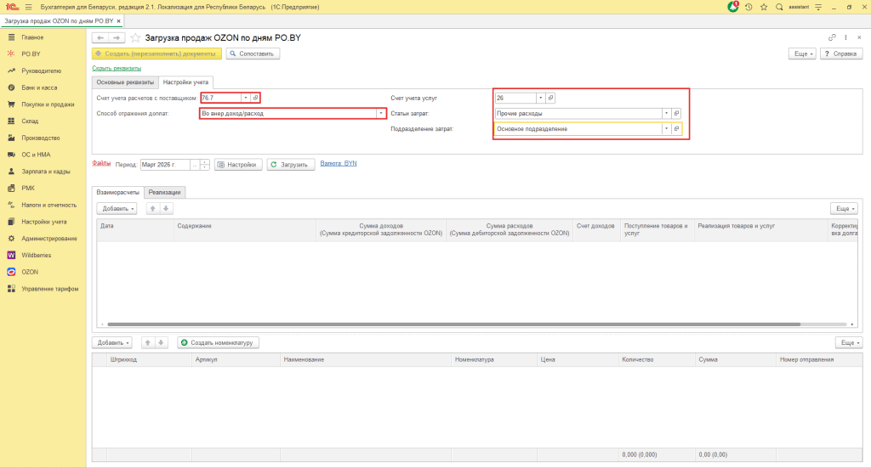
Task: Close the Загрузка продаж OZON tab
Action: tap(118, 21)
